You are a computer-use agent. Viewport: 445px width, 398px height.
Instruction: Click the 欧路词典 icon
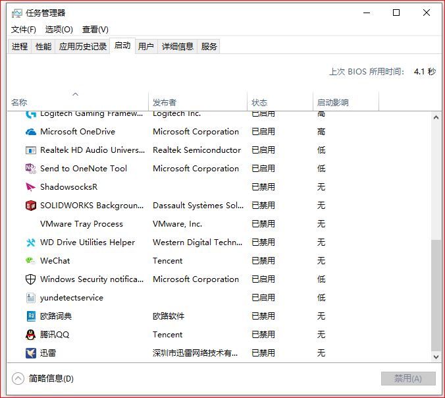pyautogui.click(x=31, y=316)
